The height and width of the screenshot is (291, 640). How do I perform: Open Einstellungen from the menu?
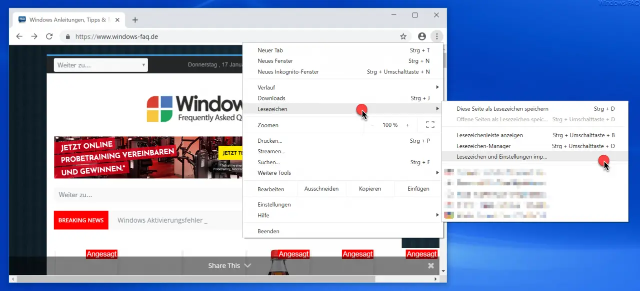343,205
